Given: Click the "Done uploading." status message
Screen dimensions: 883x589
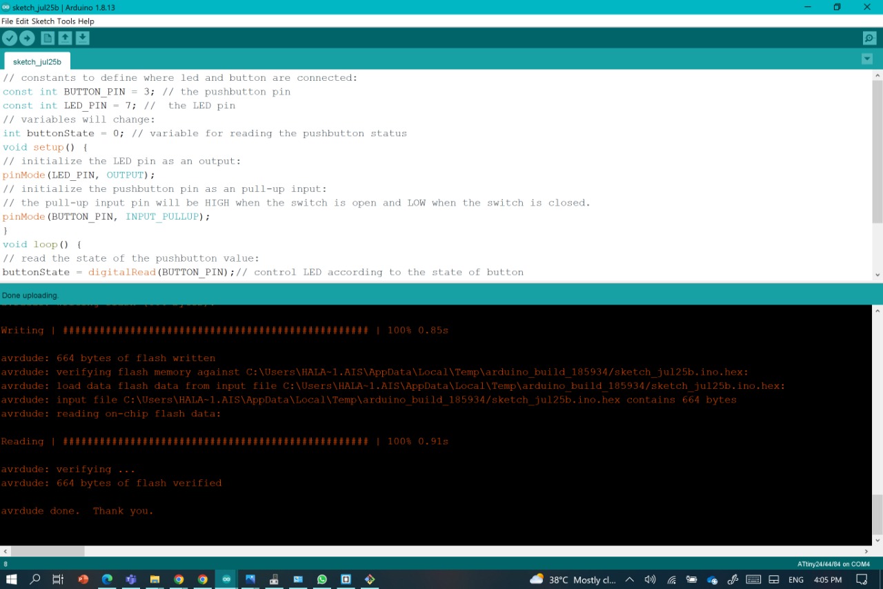Looking at the screenshot, I should click(30, 296).
